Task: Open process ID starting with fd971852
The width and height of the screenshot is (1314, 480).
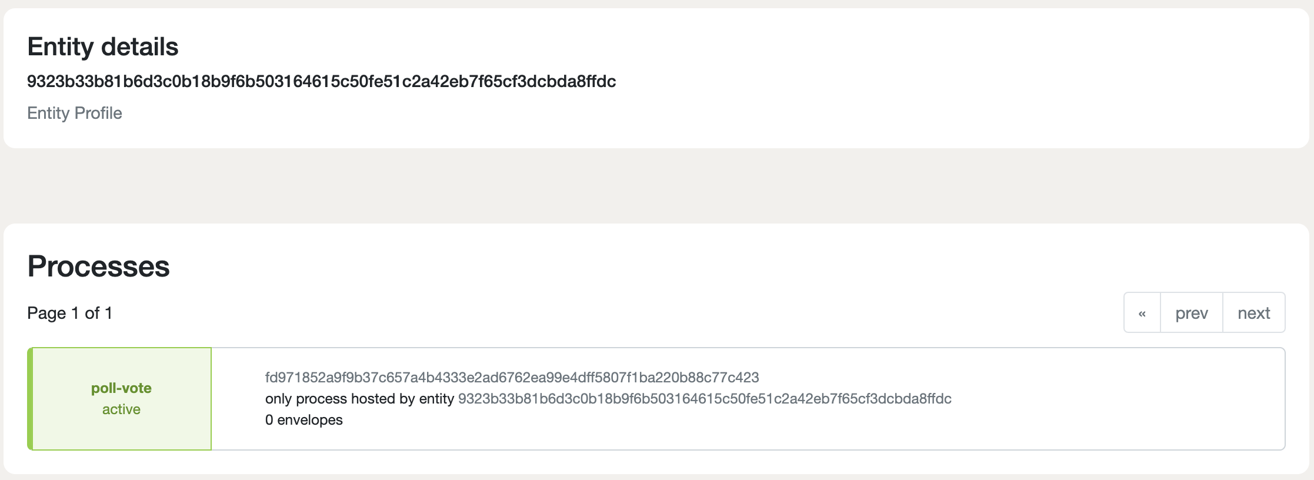Action: point(512,377)
